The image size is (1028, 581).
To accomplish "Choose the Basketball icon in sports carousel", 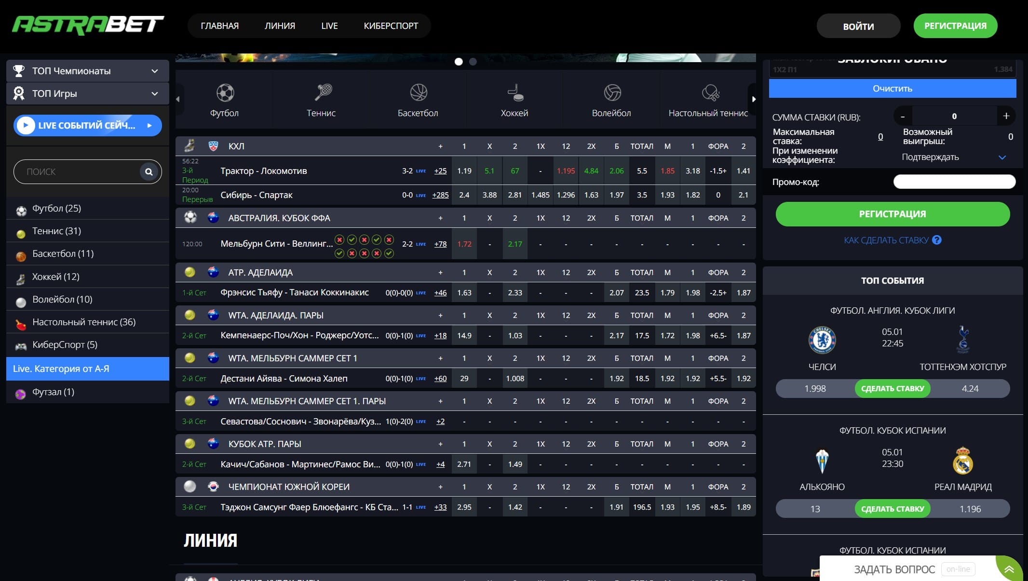I will pyautogui.click(x=418, y=92).
